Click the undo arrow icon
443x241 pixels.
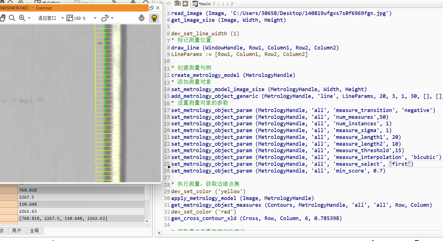[161, 3]
